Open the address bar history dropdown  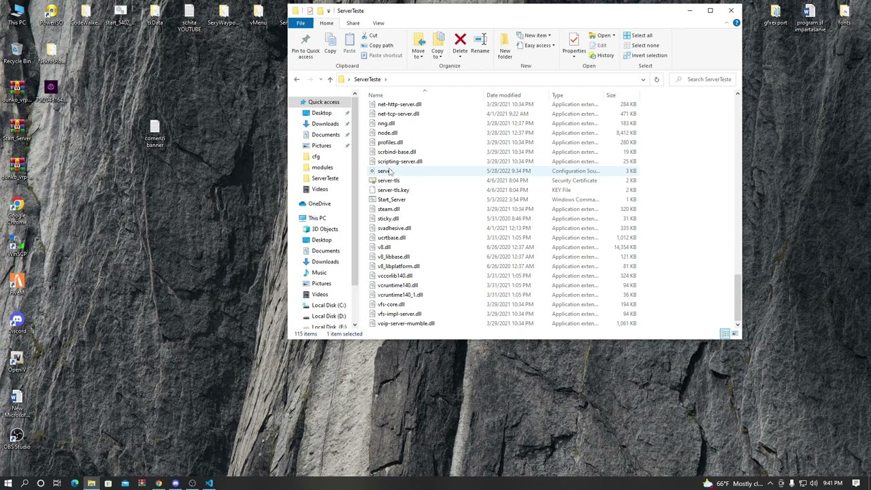[643, 80]
